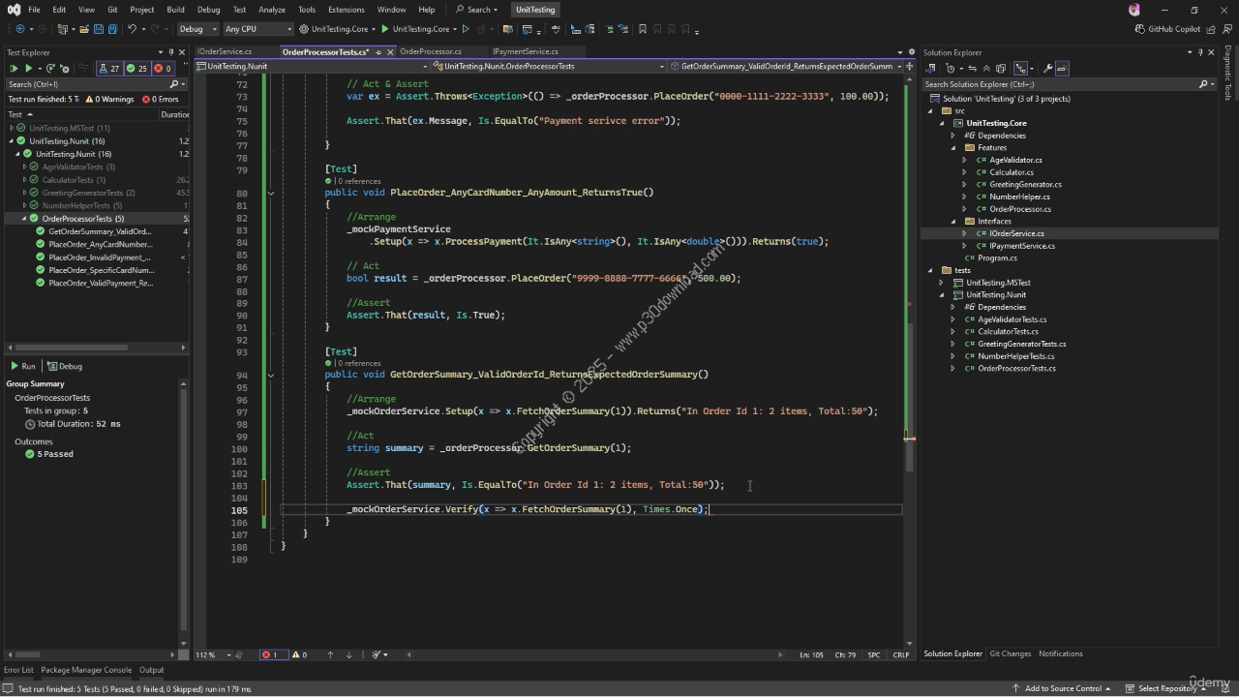Toggle the failed tests filter showing 0
The image size is (1239, 697).
164,69
